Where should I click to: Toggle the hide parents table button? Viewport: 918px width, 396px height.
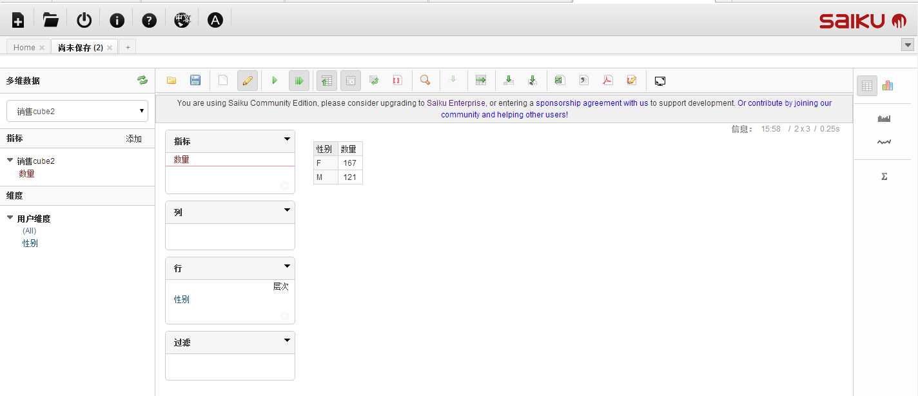pos(327,81)
